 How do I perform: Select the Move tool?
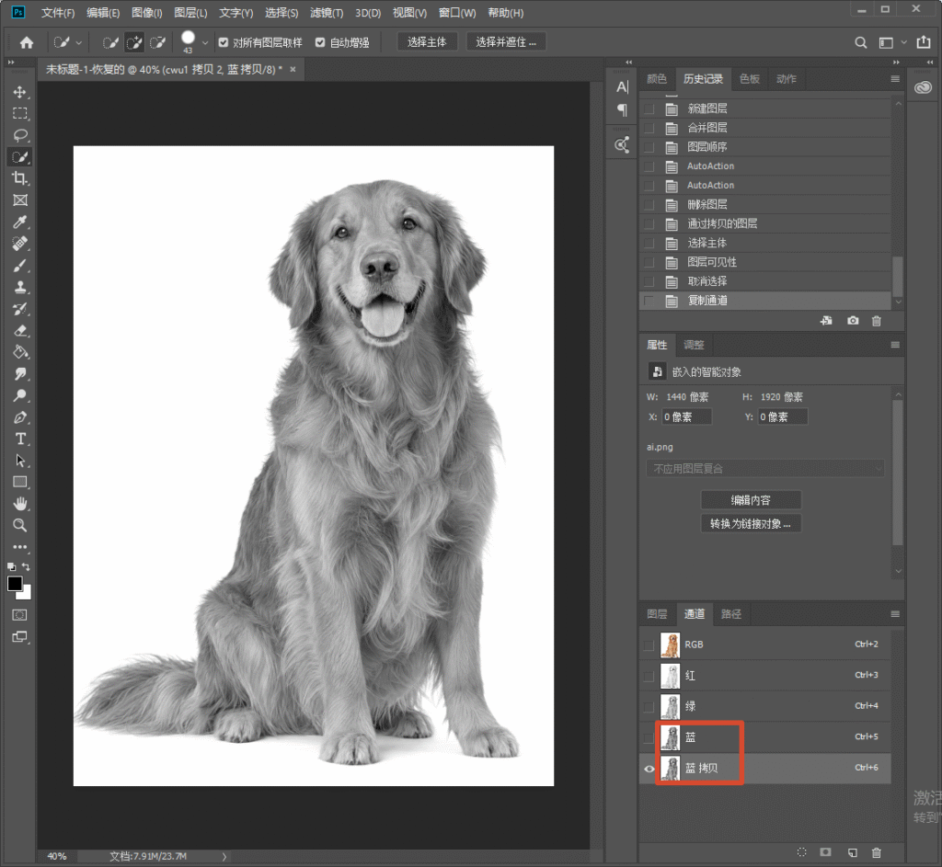20,92
